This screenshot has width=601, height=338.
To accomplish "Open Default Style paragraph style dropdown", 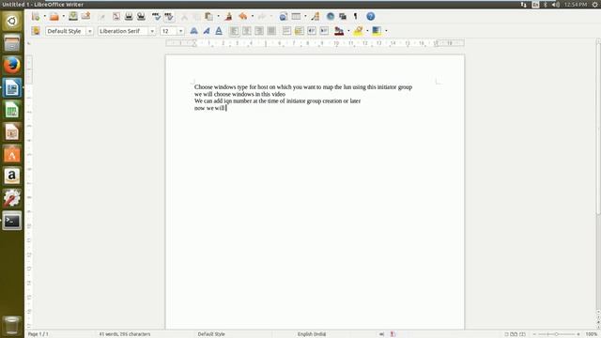I will coord(89,31).
